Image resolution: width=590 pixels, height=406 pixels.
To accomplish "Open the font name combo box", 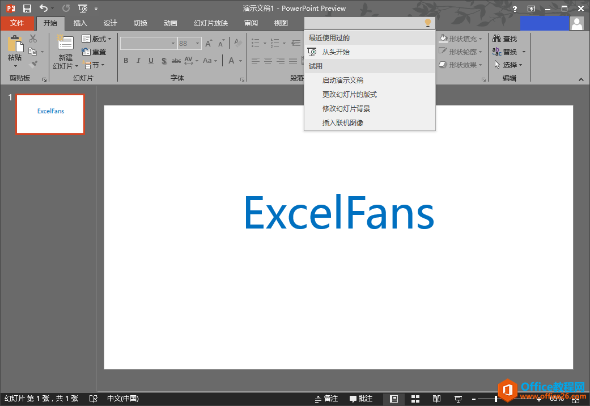I will click(x=148, y=43).
